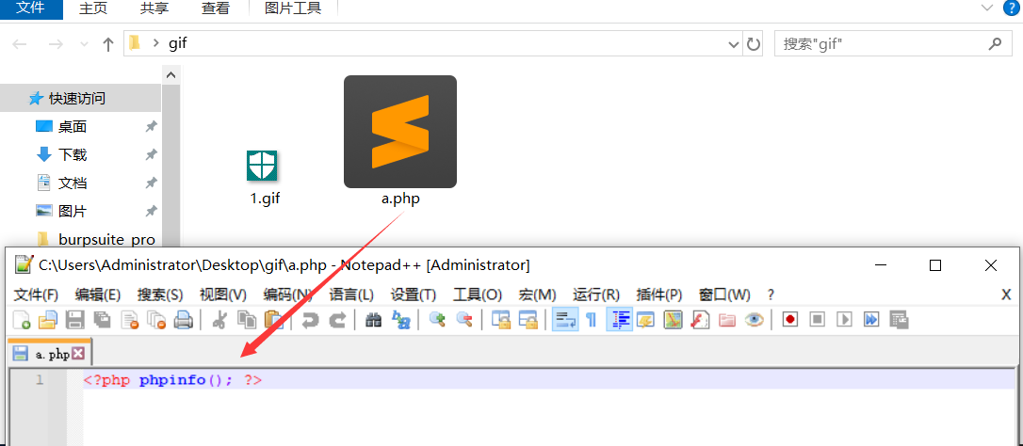This screenshot has height=446, width=1023.
Task: Expand the address bar history dropdown
Action: [x=733, y=44]
